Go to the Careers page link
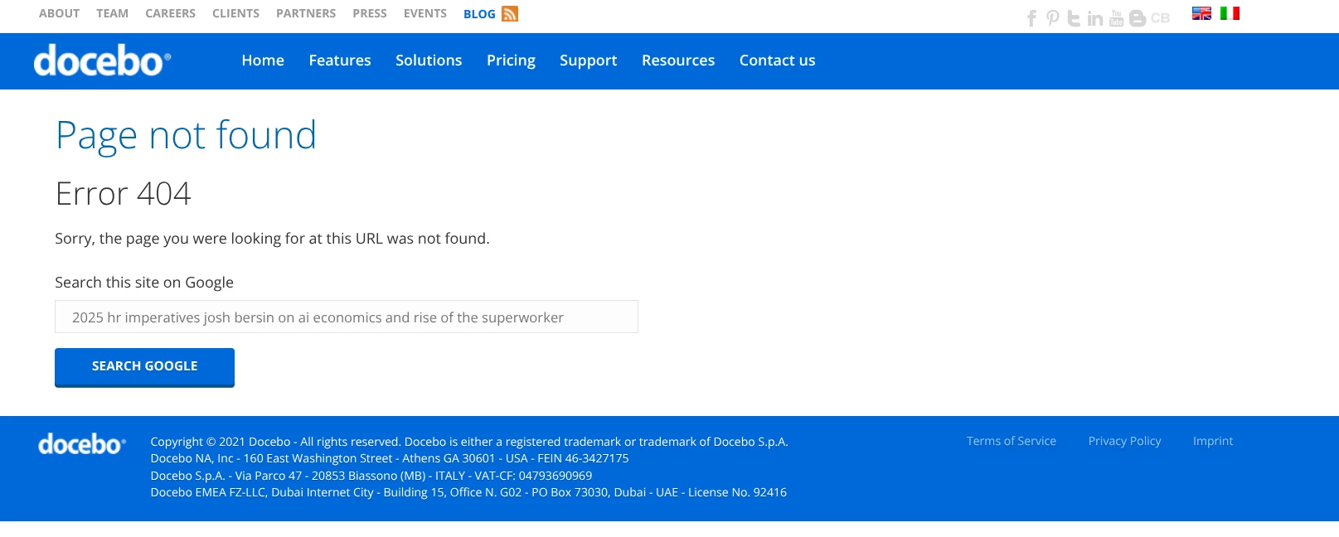The height and width of the screenshot is (537, 1339). coord(171,13)
